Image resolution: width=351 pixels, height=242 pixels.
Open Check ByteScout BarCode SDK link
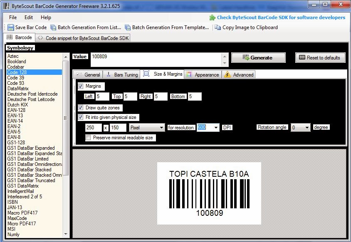[x=281, y=17]
